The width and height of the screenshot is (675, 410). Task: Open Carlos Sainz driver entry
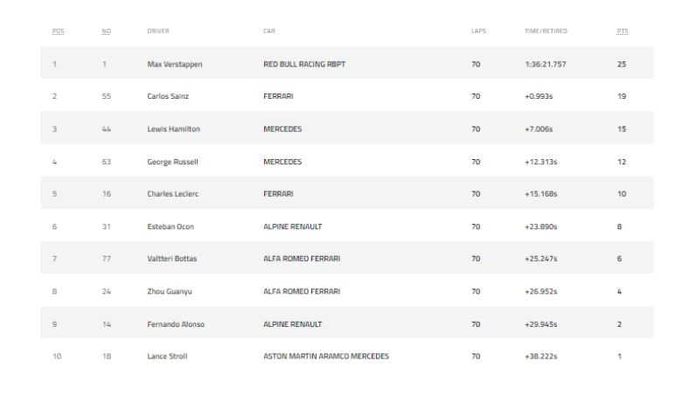pos(167,96)
